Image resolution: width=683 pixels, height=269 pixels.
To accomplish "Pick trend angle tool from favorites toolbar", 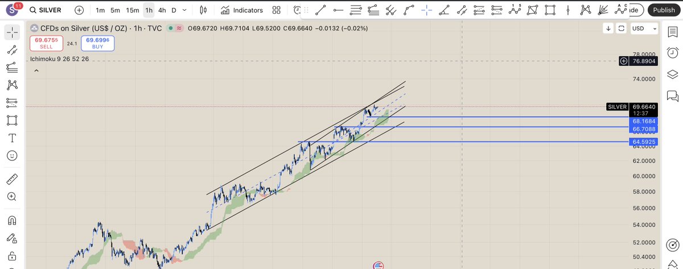I will [x=444, y=10].
